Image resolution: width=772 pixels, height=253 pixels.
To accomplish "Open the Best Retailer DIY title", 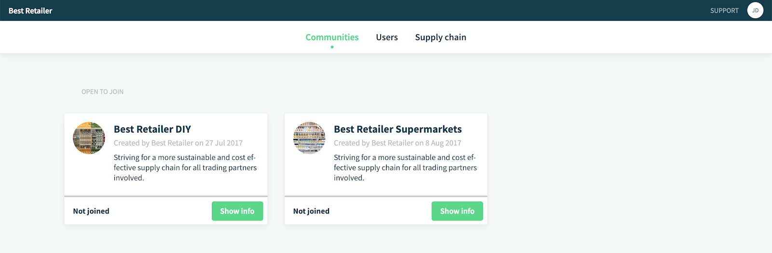I will (x=152, y=129).
